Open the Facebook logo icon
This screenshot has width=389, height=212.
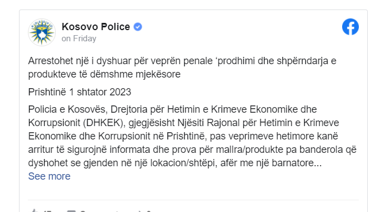(350, 27)
